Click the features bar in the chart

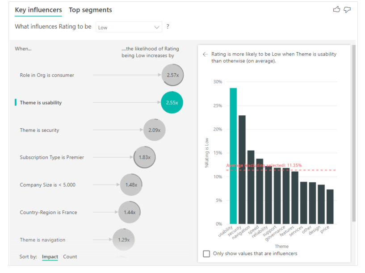point(295,197)
